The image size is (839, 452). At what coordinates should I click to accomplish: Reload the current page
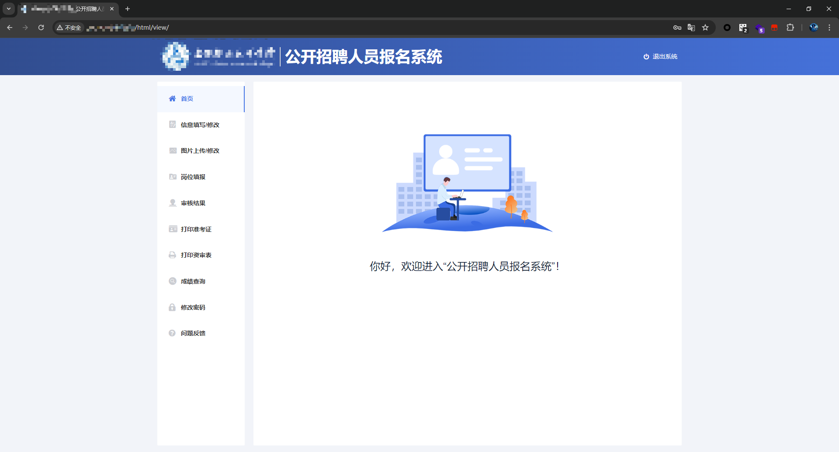coord(41,28)
